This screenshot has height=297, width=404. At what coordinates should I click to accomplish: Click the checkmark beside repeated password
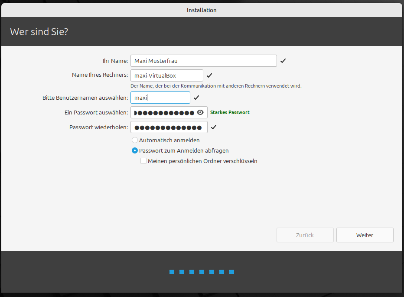(214, 127)
